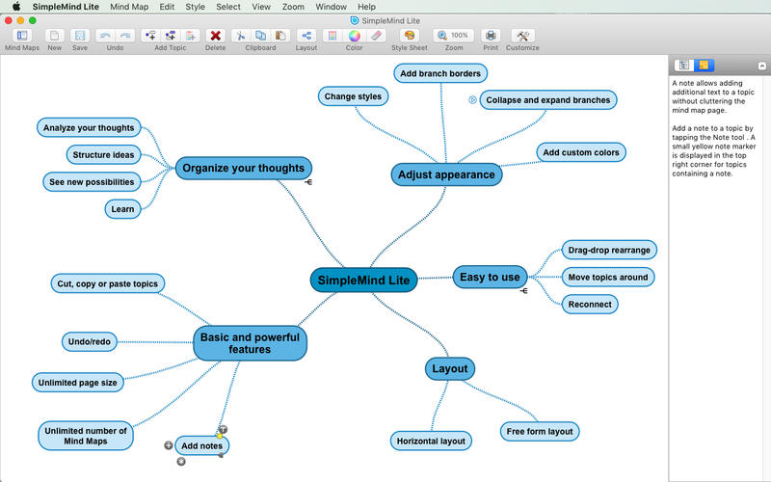Open the Layout tool
This screenshot has height=482, width=771.
pos(306,36)
